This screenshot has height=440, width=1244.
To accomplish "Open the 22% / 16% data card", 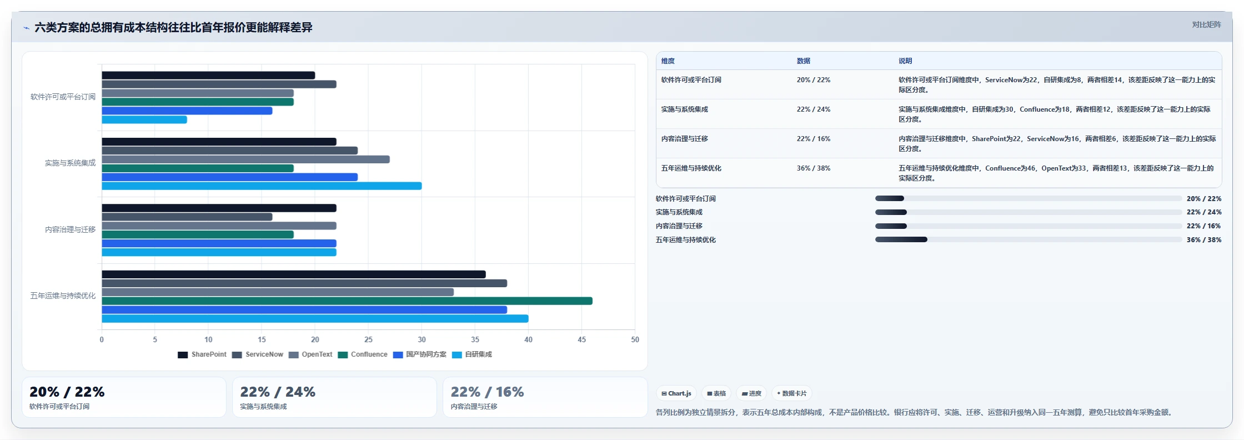I will coord(545,397).
